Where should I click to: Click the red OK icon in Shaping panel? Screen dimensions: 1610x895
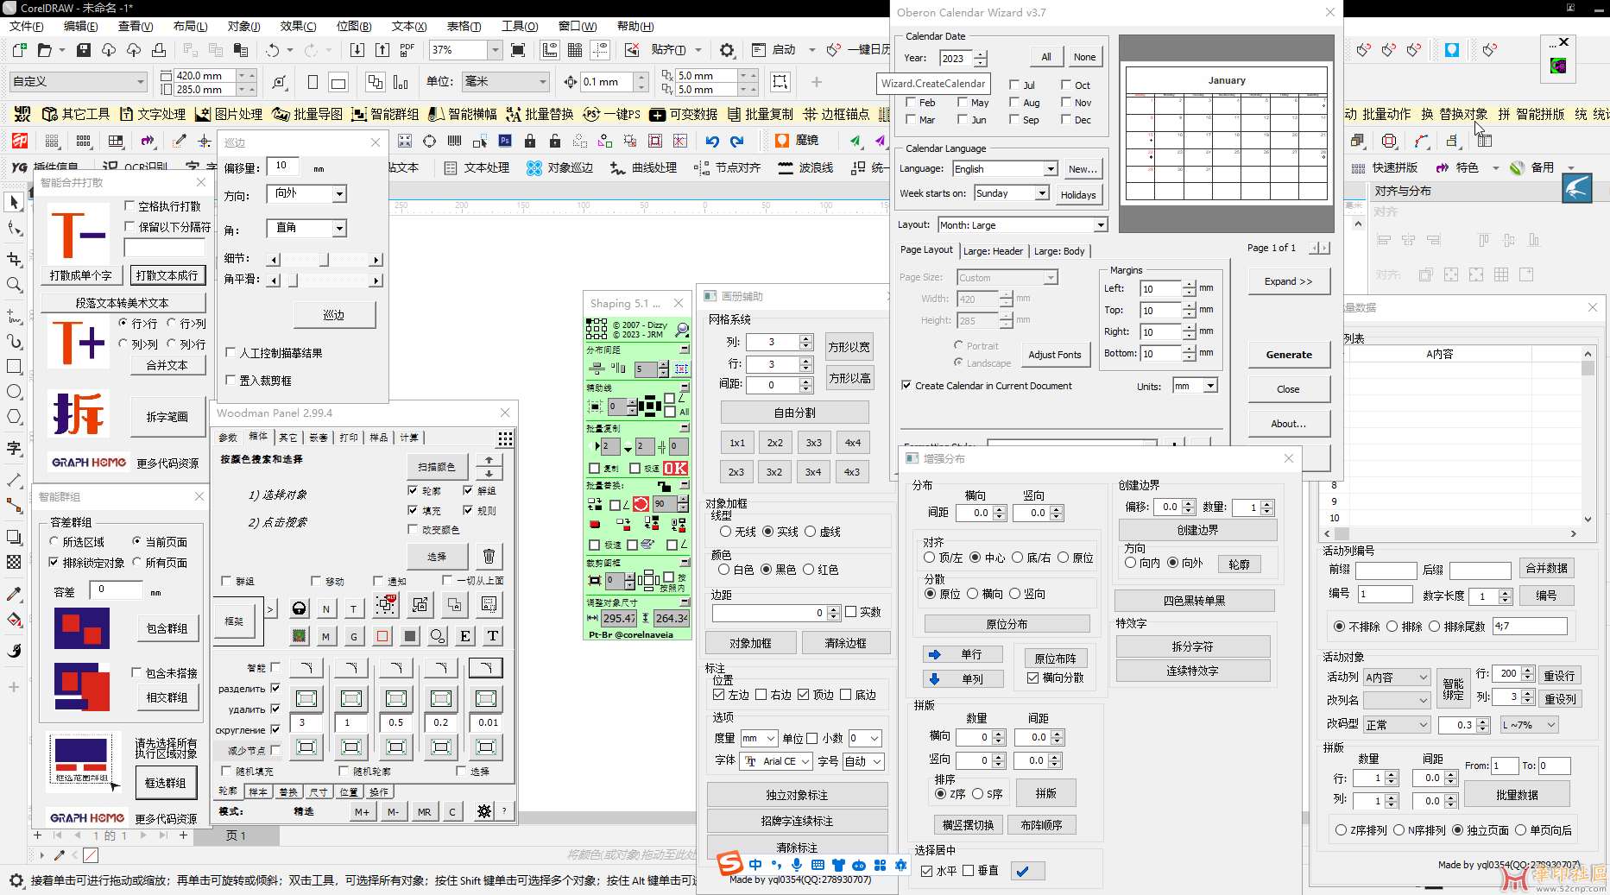point(676,468)
